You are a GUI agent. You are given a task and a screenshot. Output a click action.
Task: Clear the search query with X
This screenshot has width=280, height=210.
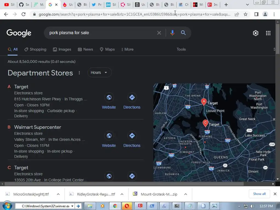(x=159, y=33)
